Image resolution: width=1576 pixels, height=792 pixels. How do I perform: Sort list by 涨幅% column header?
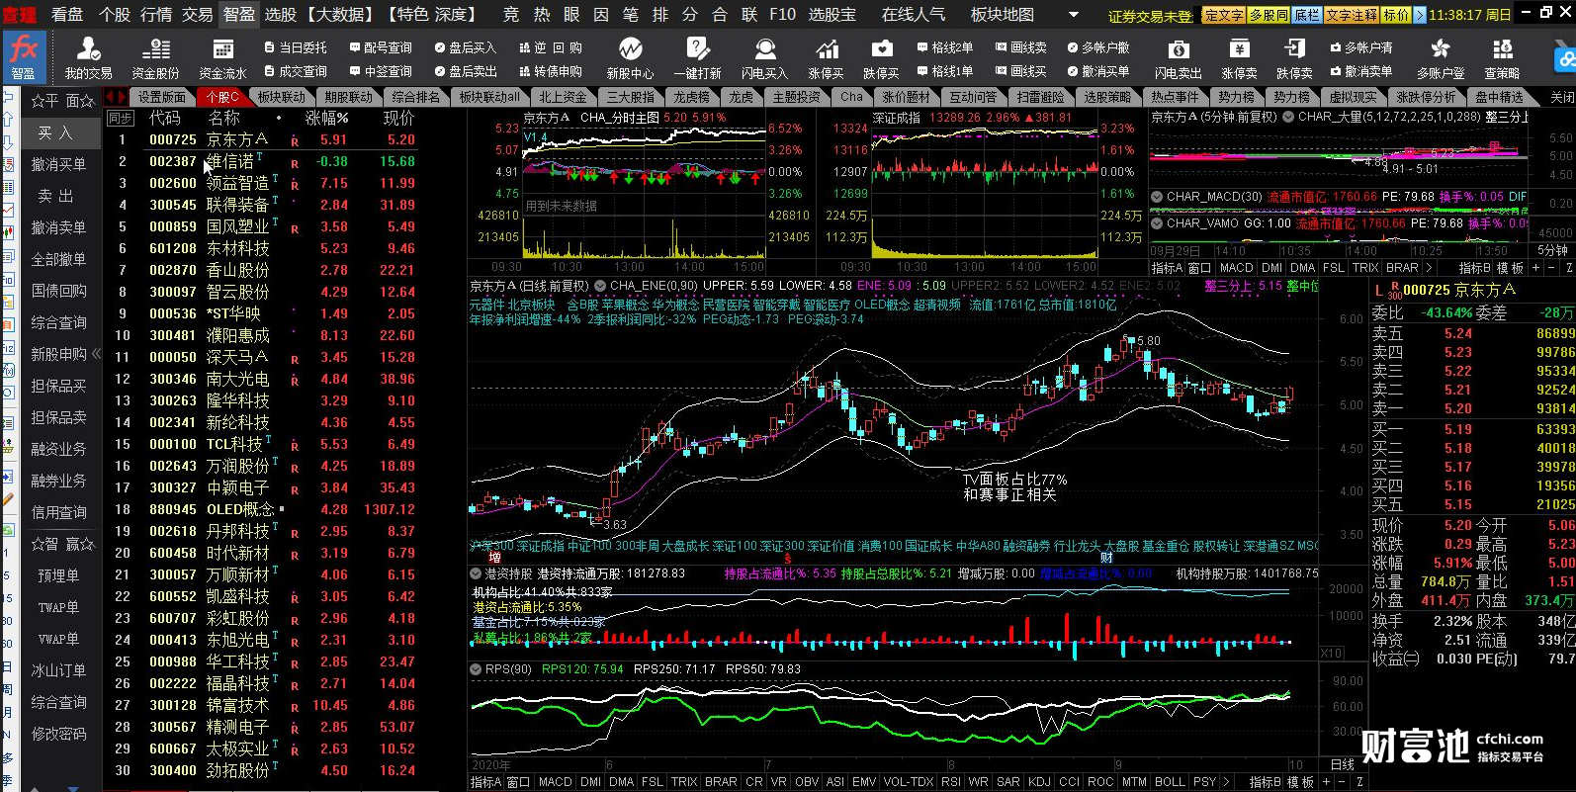click(x=326, y=118)
